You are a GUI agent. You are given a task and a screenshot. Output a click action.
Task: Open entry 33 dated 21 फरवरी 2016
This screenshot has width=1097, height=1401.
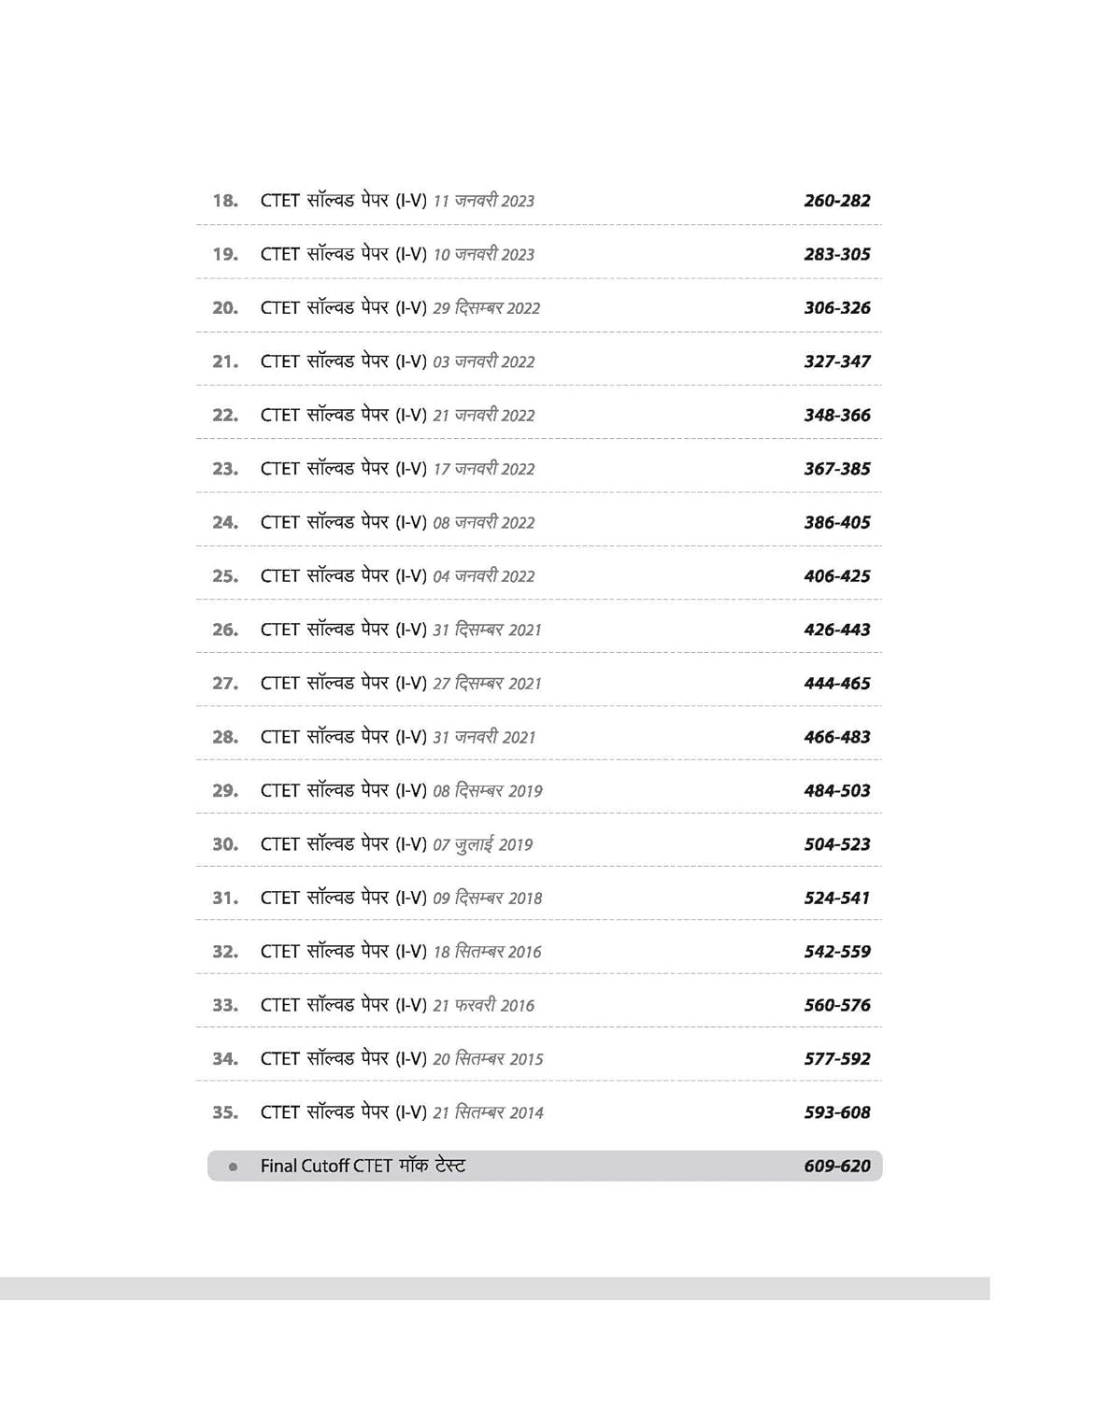tap(539, 1005)
